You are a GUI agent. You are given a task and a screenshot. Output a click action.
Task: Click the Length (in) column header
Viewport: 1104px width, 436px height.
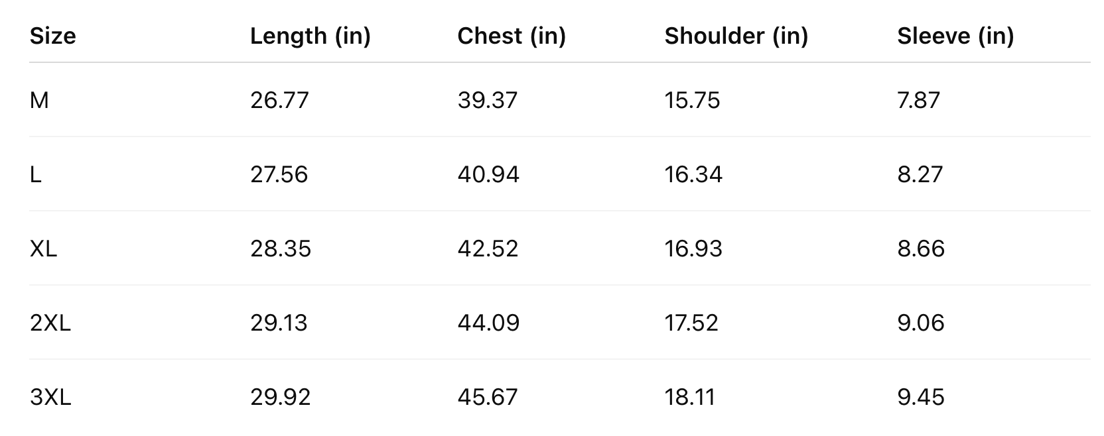(x=310, y=36)
